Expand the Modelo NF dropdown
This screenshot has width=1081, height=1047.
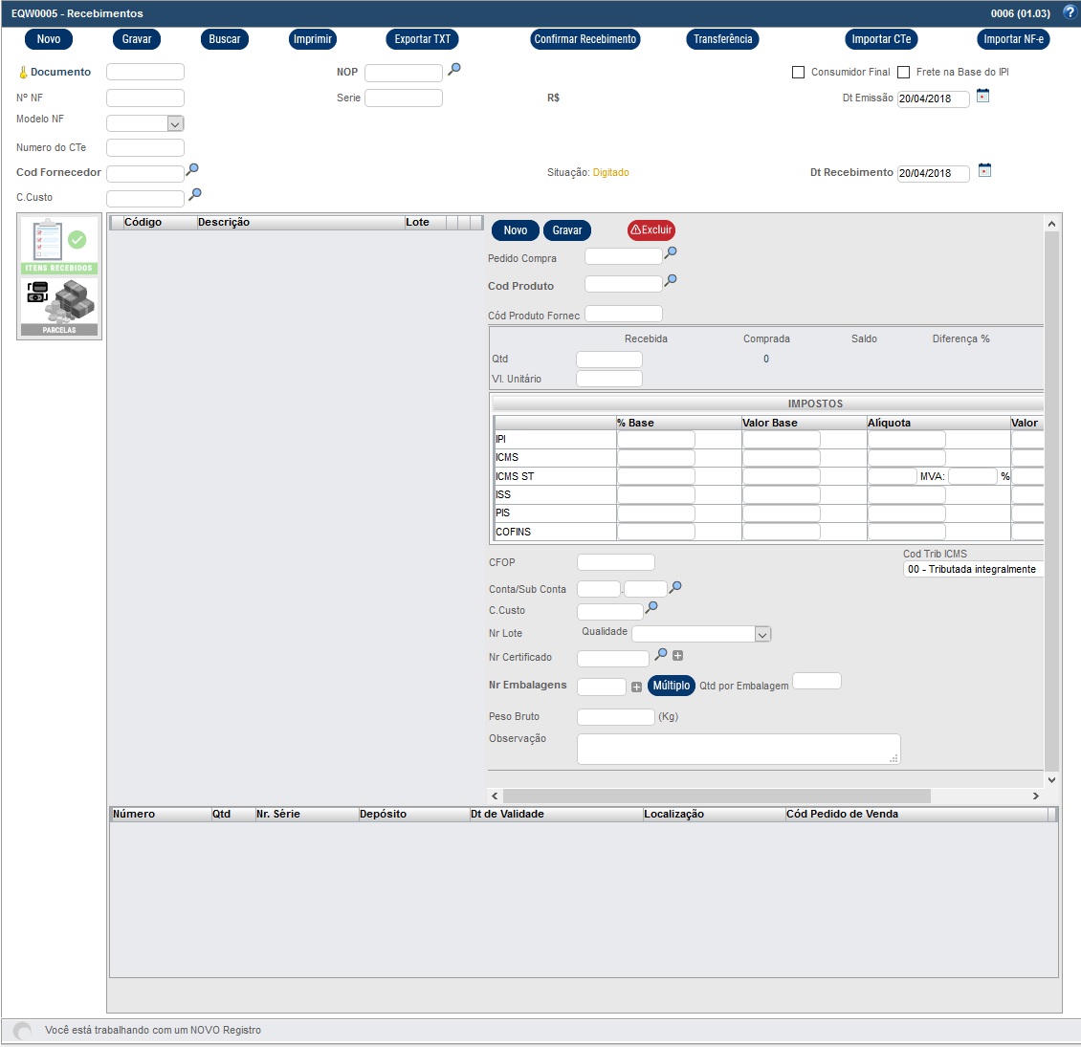click(175, 123)
